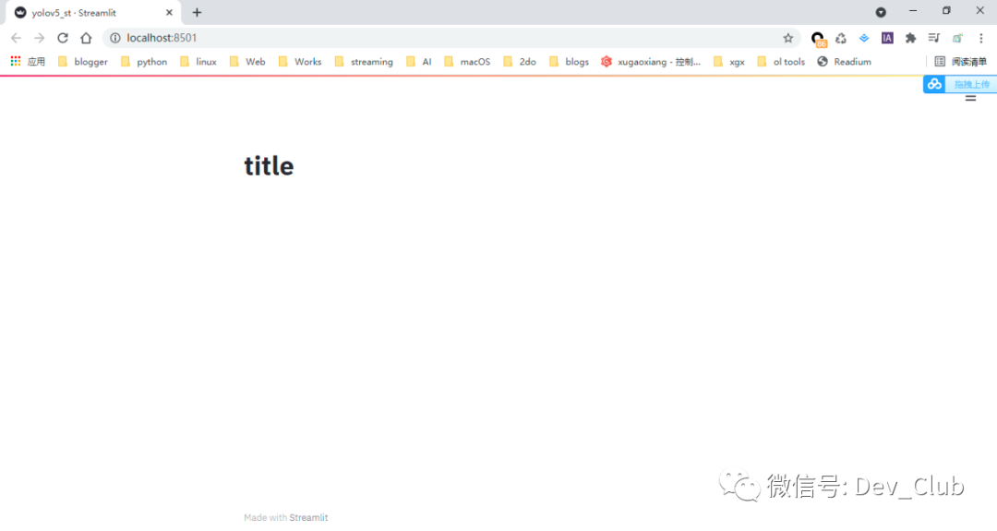The height and width of the screenshot is (531, 997).
Task: Select the yolov5_st Streamlit tab
Action: click(93, 13)
